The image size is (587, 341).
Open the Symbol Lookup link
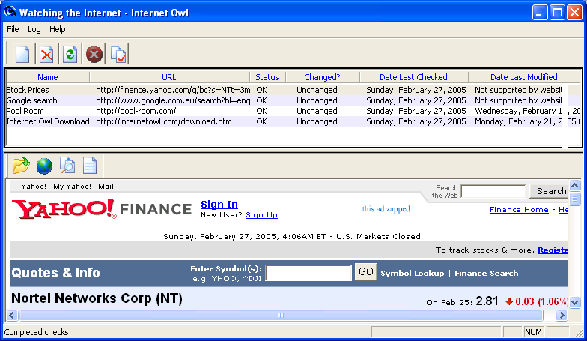[412, 273]
